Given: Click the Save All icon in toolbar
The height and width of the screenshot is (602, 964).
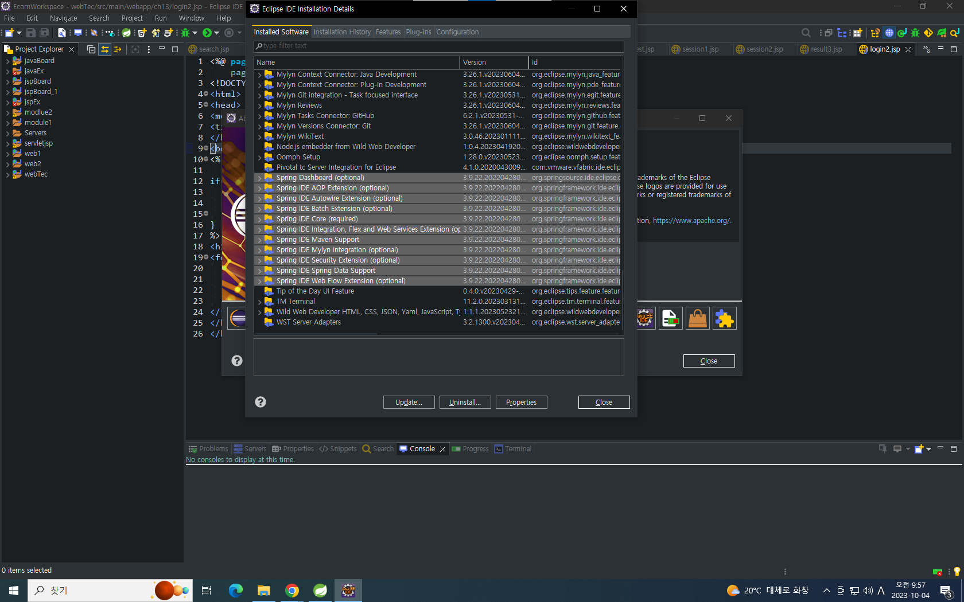Looking at the screenshot, I should coord(44,33).
